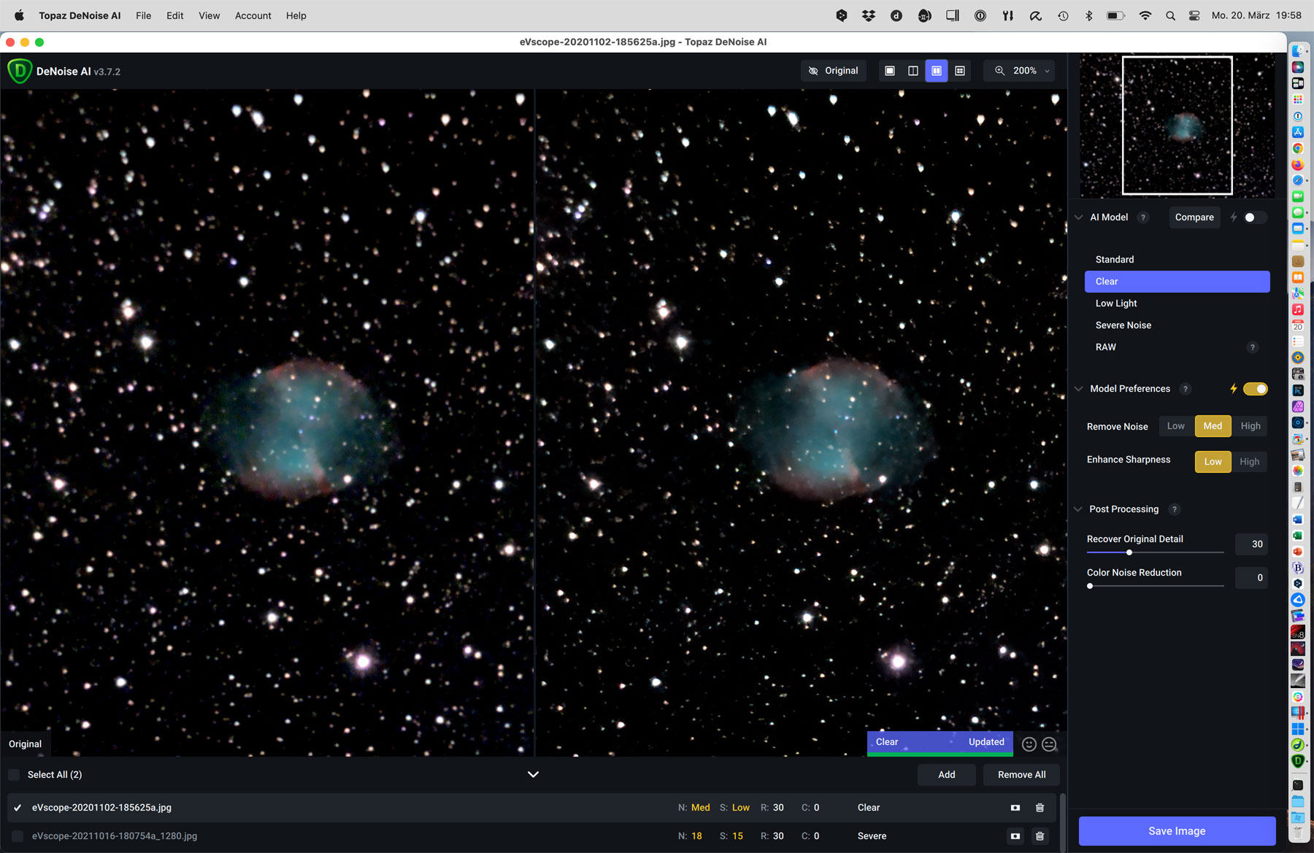Click the Save Image button

(1177, 831)
